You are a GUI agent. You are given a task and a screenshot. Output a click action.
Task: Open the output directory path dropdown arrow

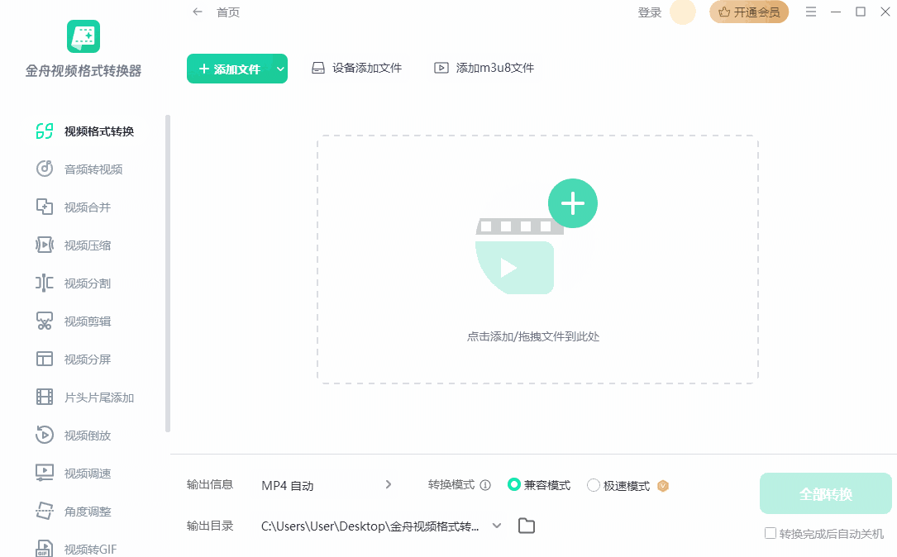[497, 526]
